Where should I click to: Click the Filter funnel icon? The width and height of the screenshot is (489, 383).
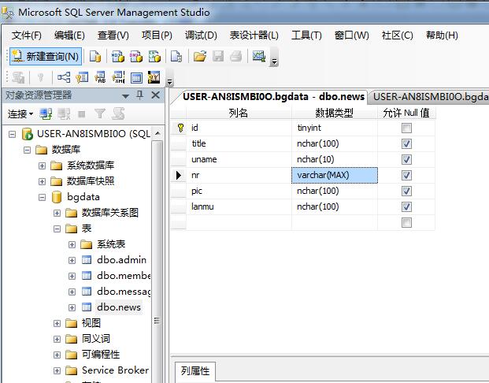pos(100,114)
